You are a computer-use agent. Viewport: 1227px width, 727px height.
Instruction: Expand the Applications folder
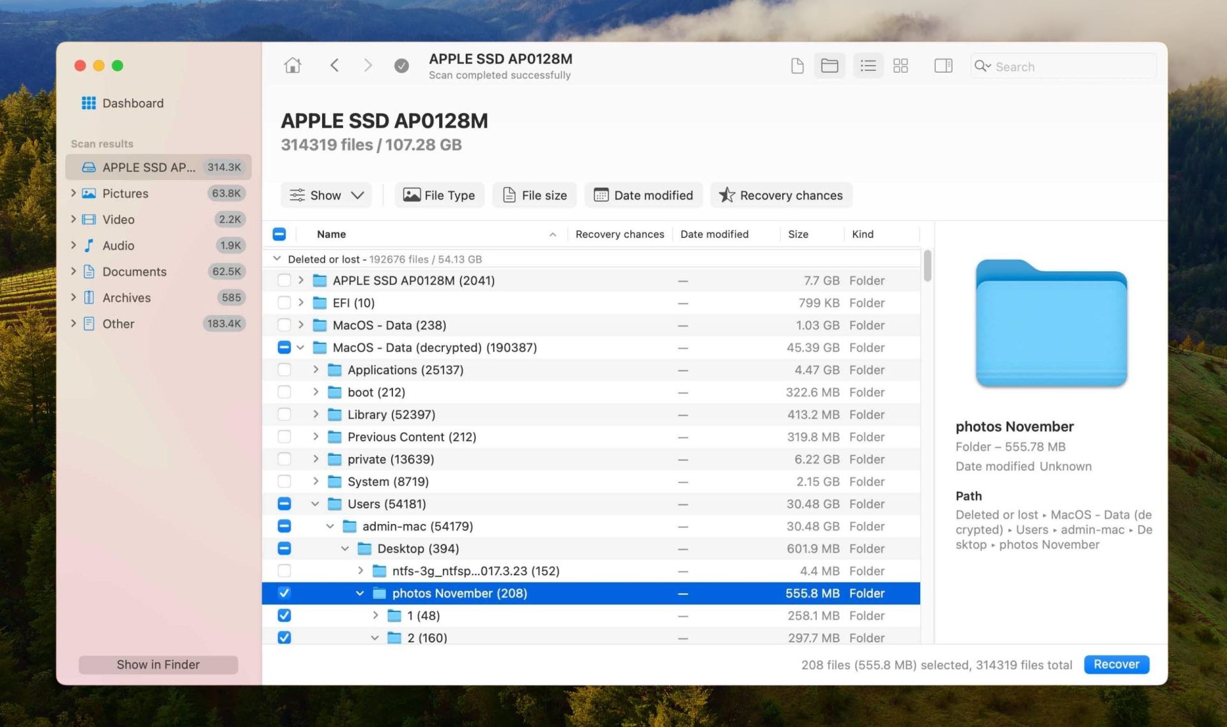(316, 370)
